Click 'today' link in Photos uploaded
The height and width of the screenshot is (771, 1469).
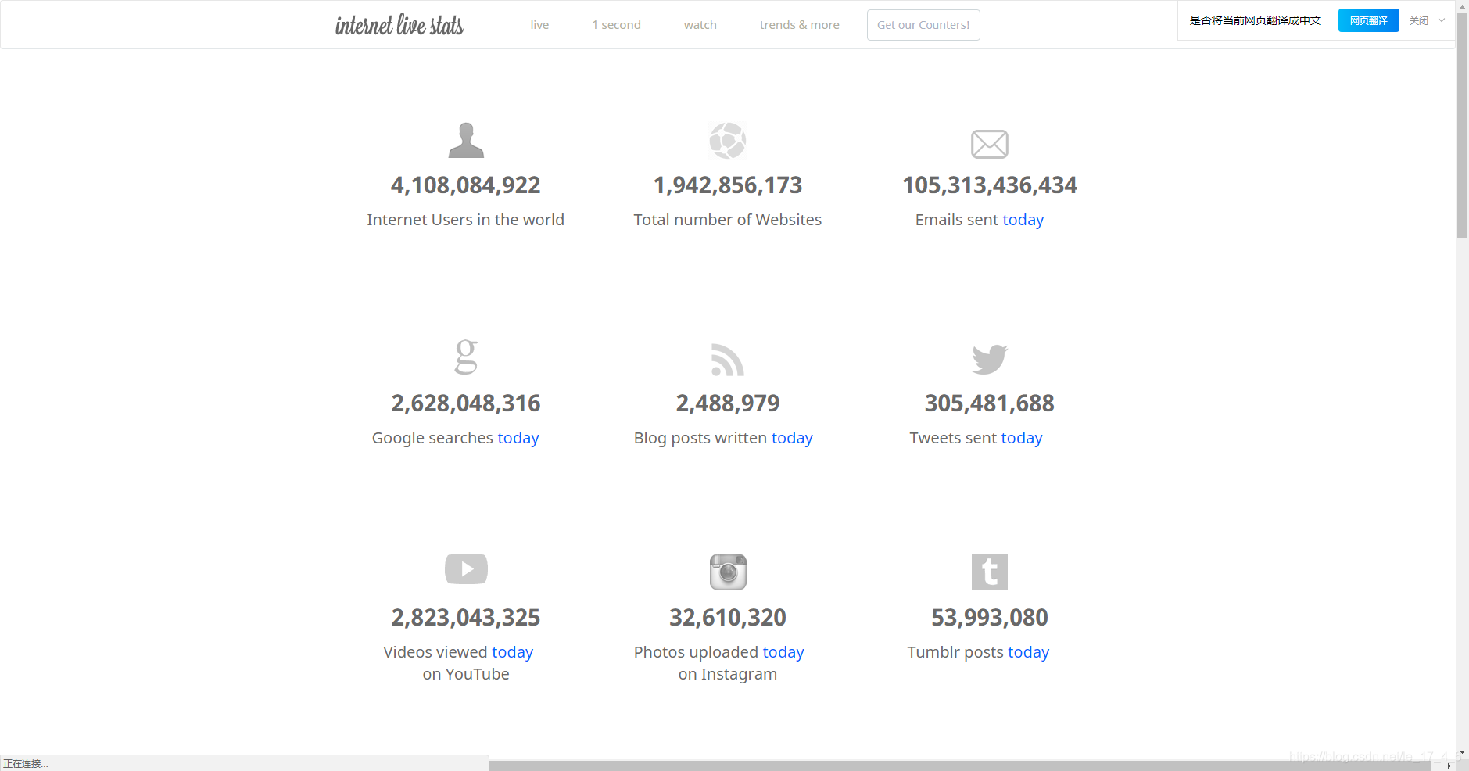[783, 652]
